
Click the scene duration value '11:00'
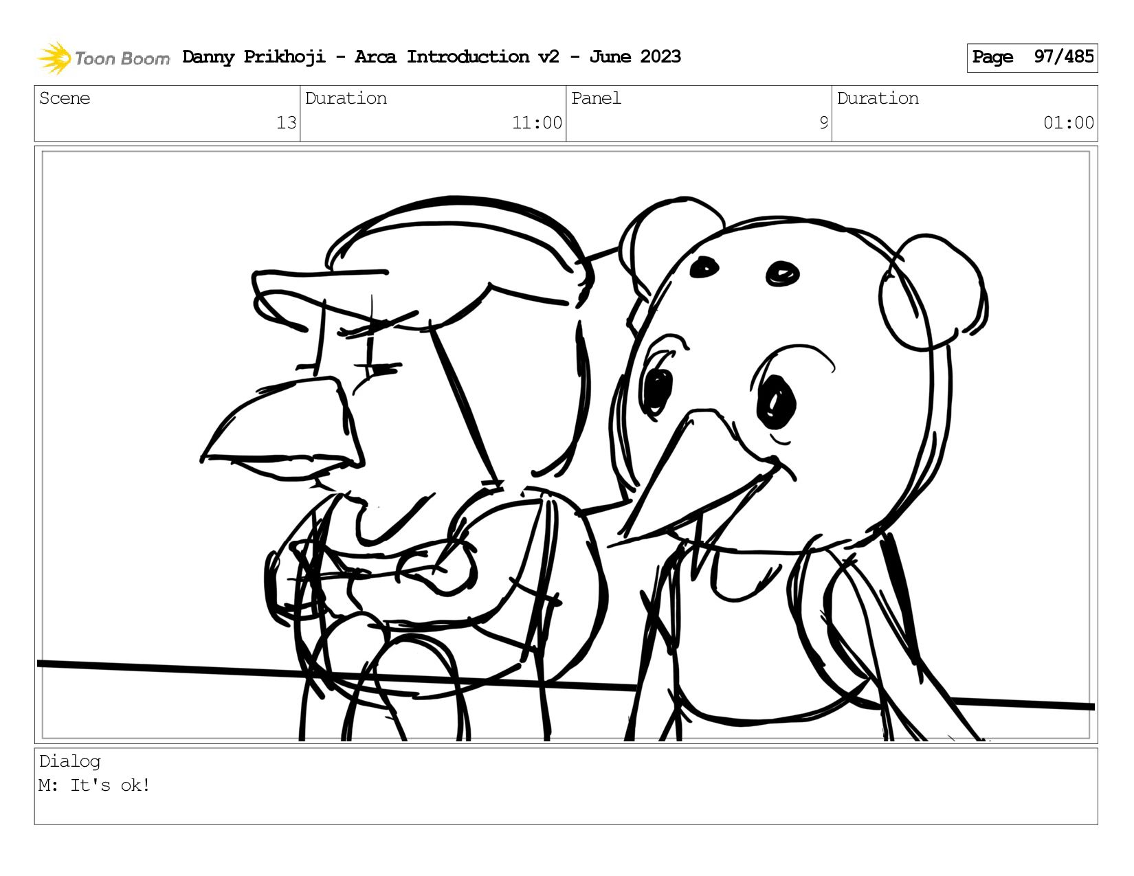(x=537, y=123)
